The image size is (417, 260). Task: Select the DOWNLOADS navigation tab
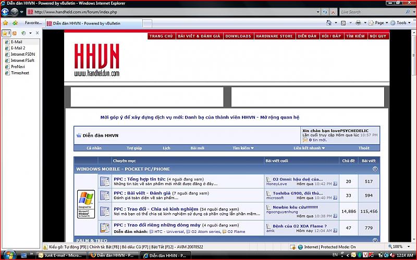(238, 36)
